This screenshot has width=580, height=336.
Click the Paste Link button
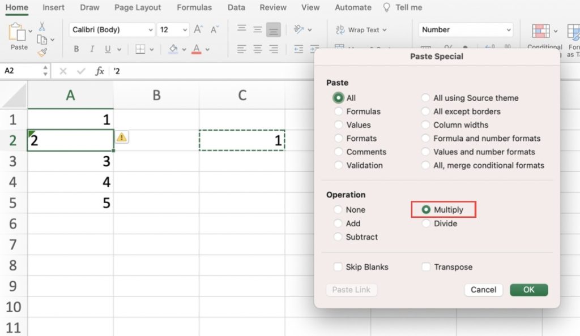click(351, 290)
